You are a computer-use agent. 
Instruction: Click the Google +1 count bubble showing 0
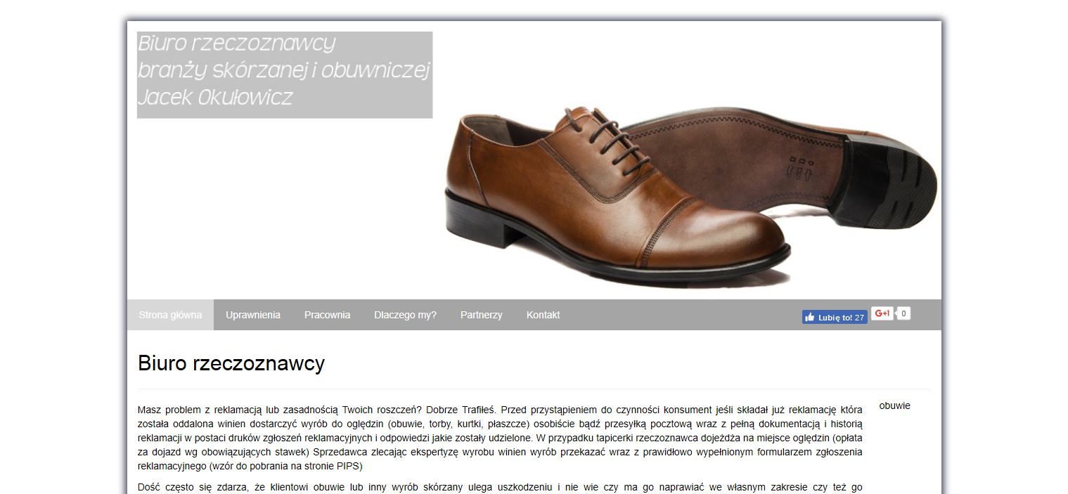pyautogui.click(x=903, y=313)
